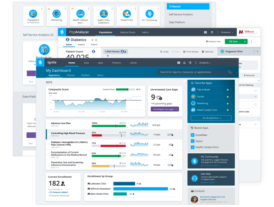Screen dimensions: 274x207
Task: Open the Publish tab under Diabetics
Action: pos(94,44)
